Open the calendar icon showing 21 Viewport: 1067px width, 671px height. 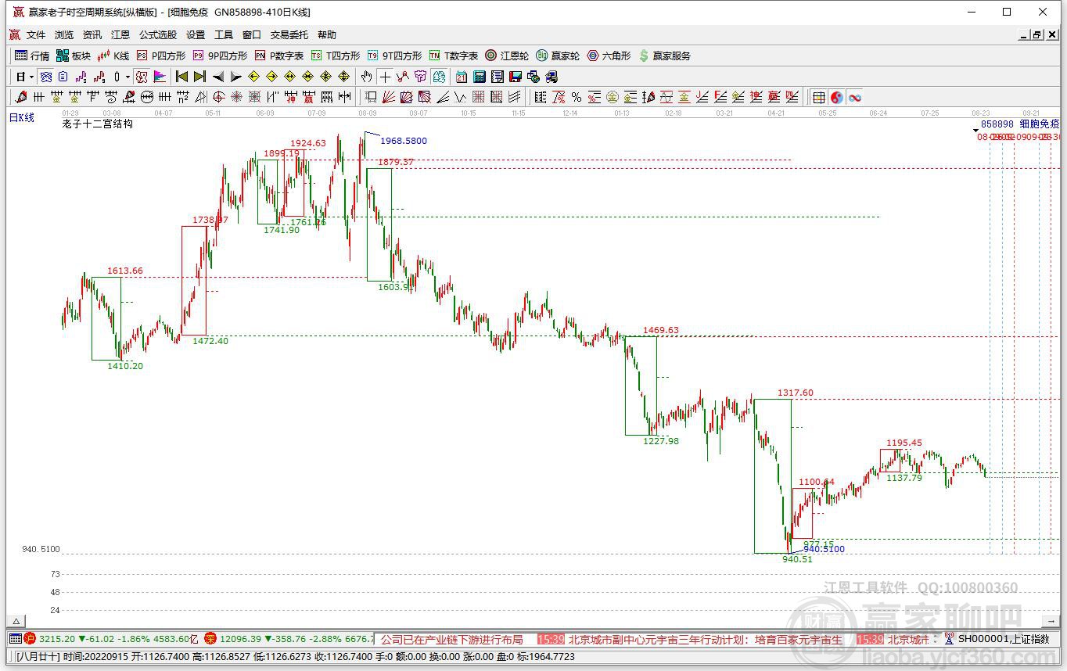tap(462, 77)
